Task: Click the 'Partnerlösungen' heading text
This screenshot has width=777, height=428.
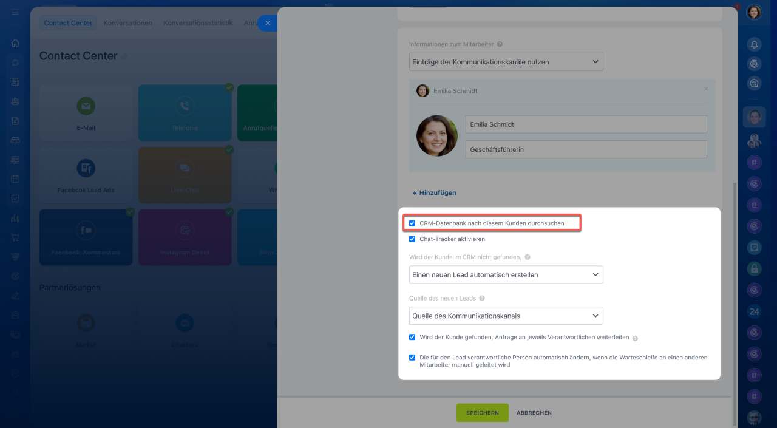Action: 70,287
